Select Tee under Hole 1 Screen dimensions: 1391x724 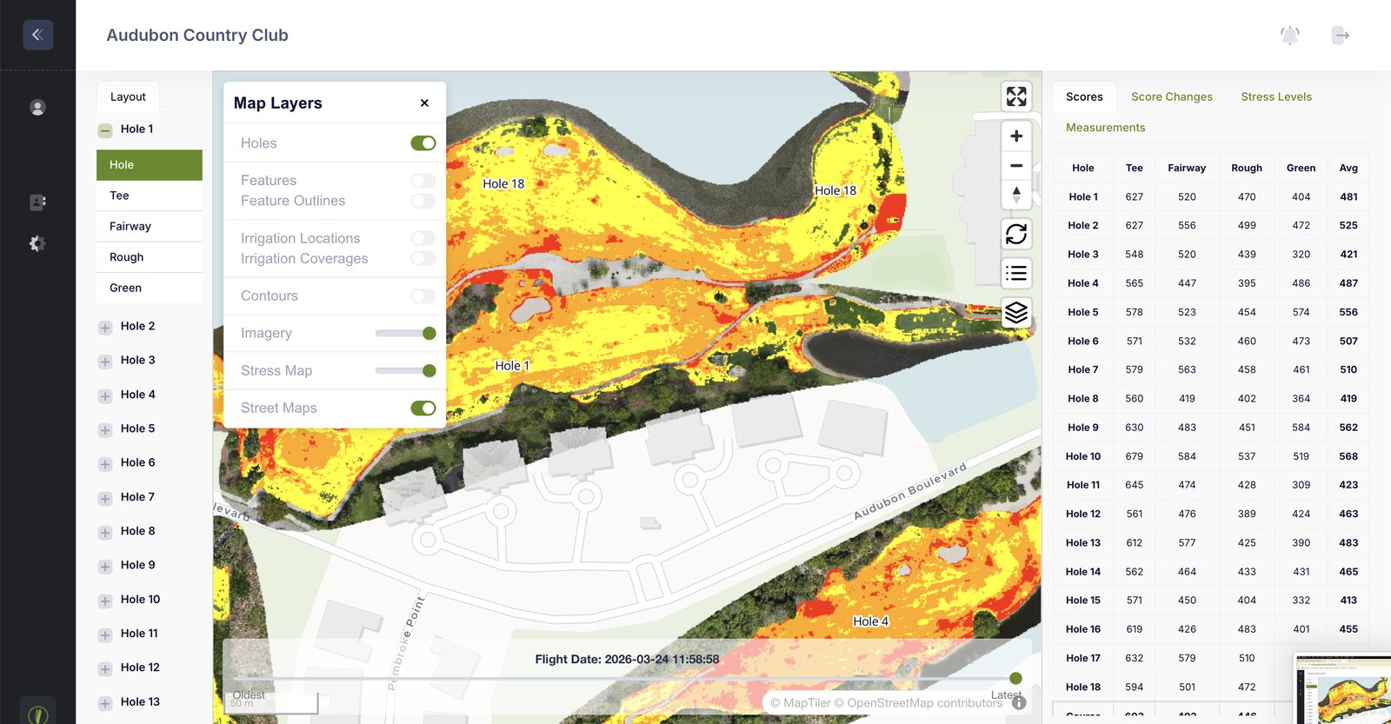tap(150, 196)
